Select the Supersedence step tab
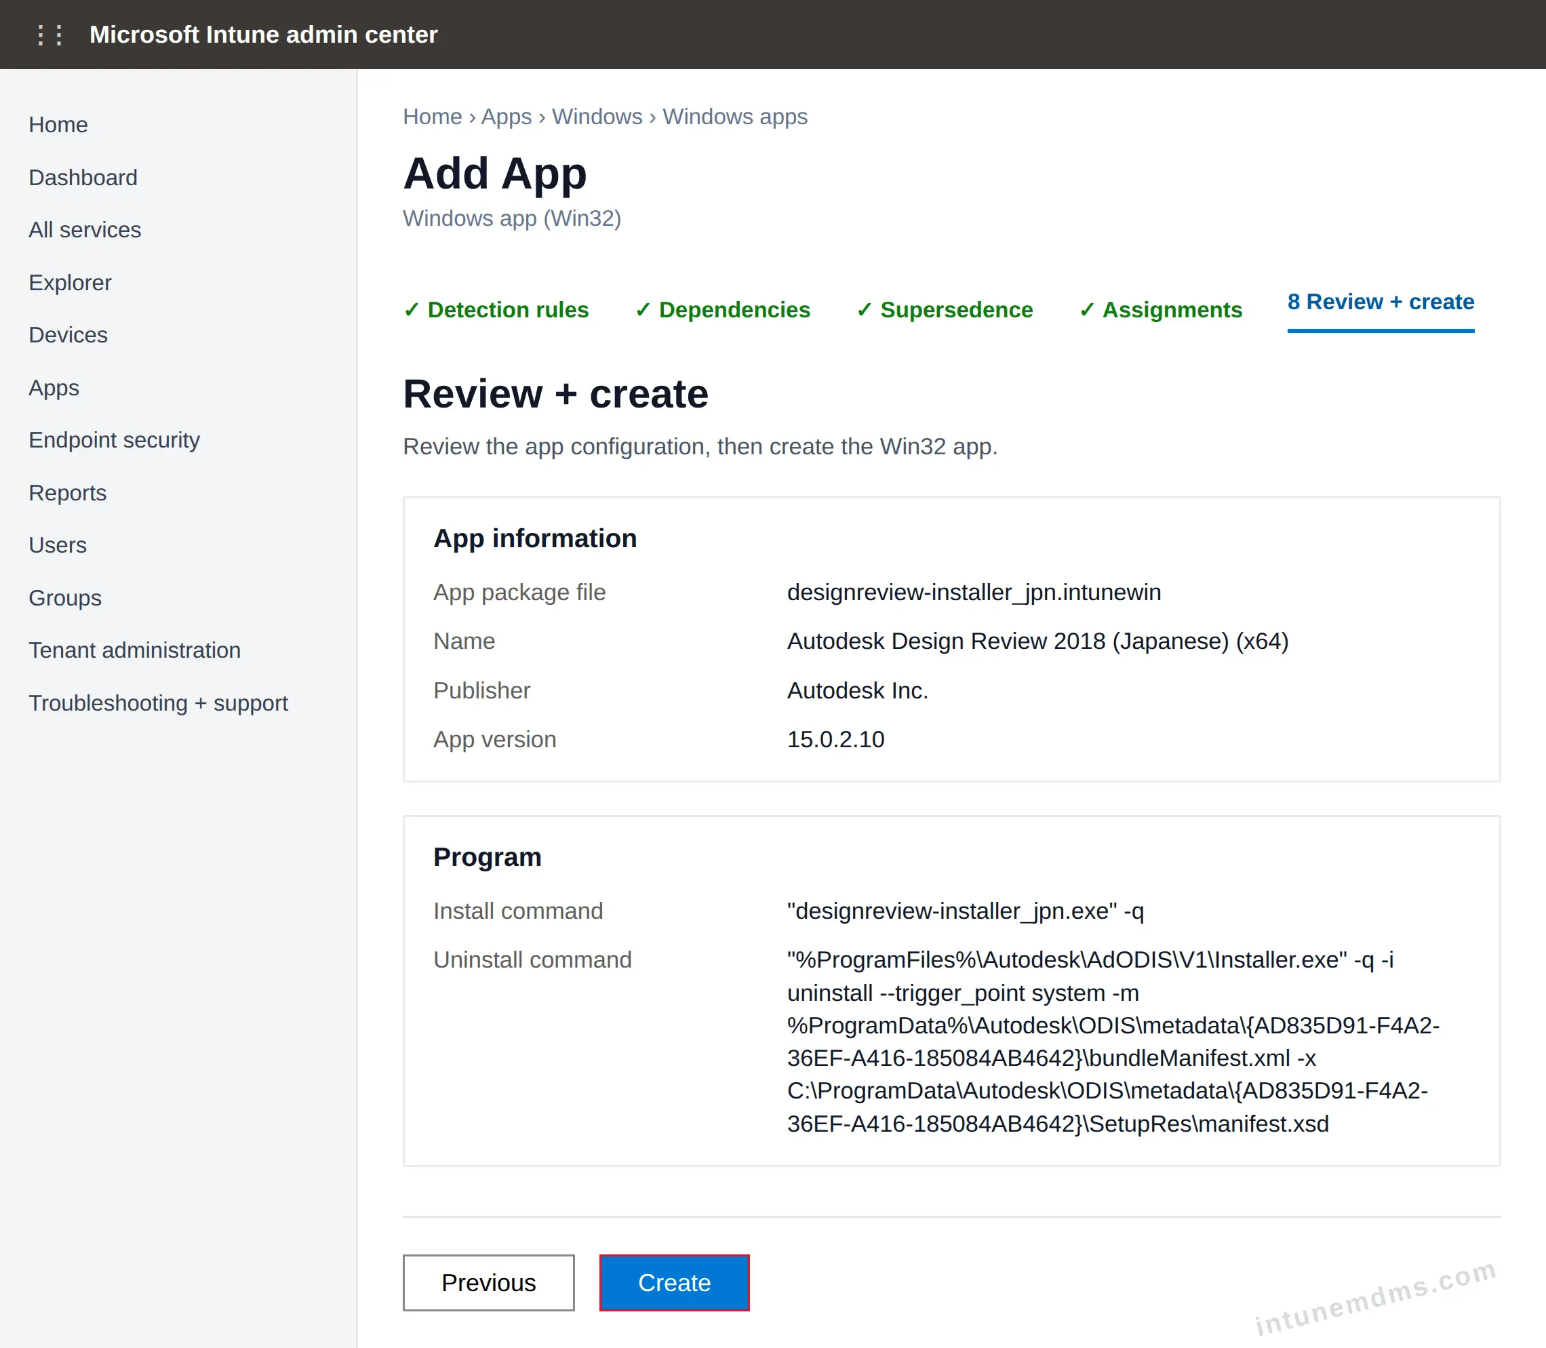 (x=944, y=310)
